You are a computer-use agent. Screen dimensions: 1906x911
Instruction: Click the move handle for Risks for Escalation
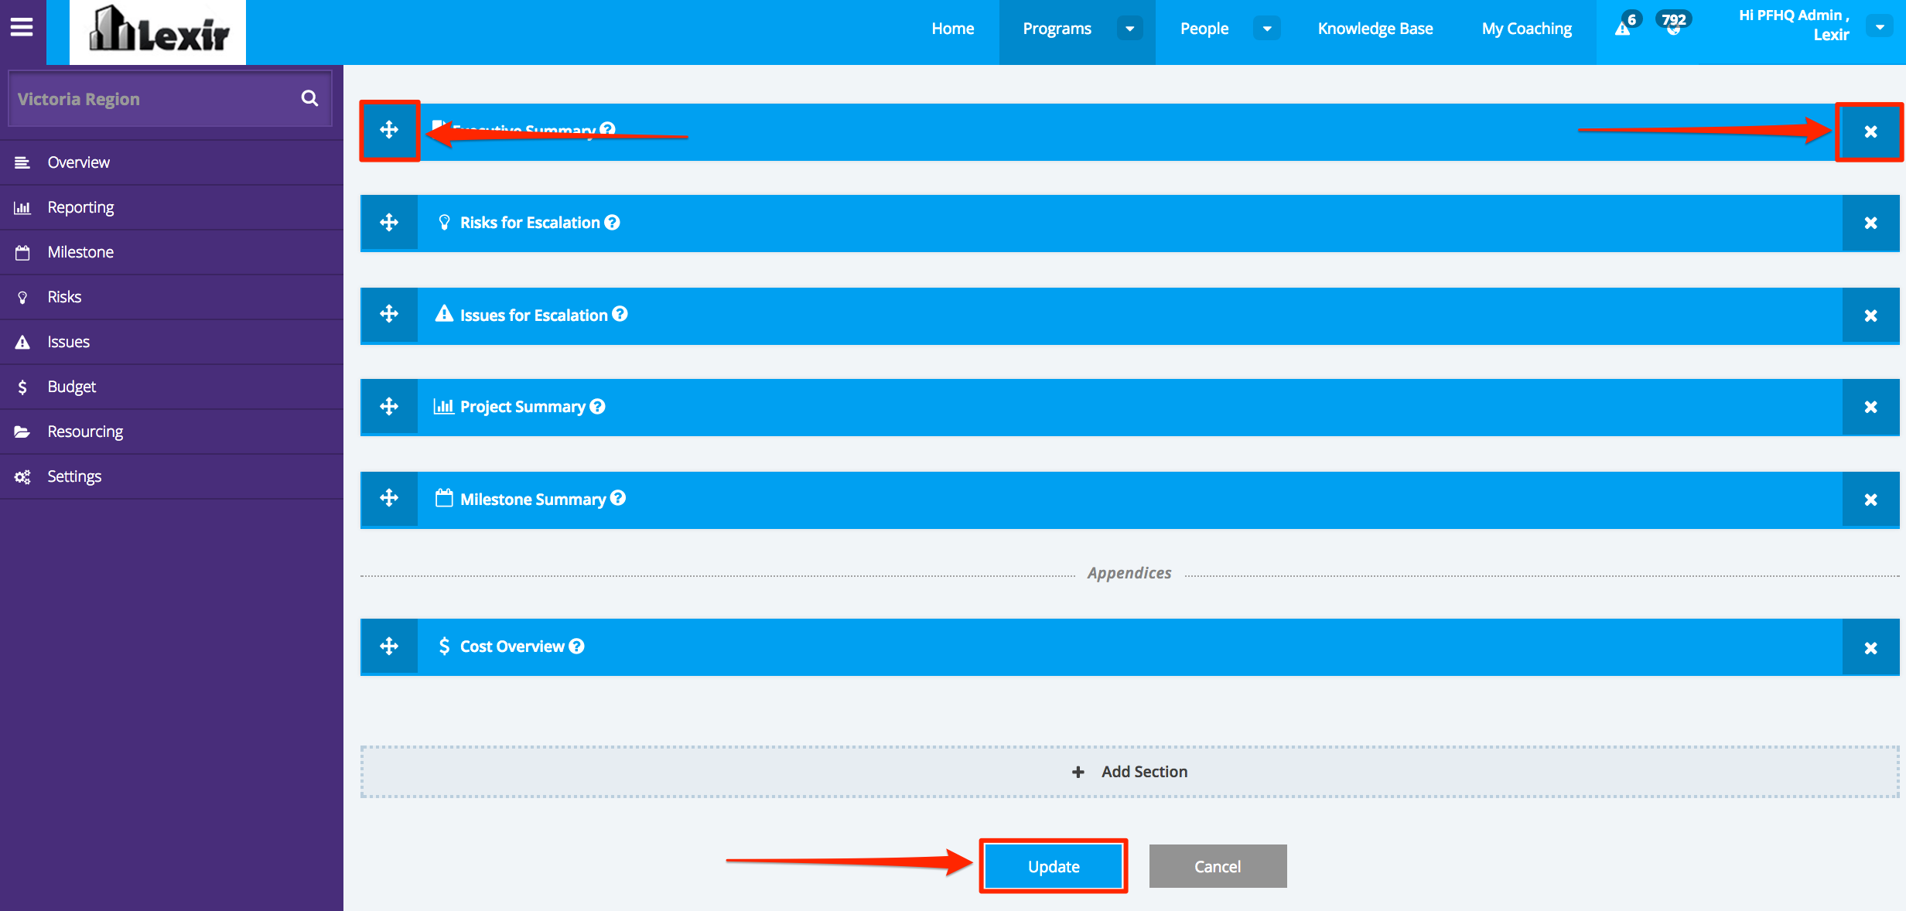click(x=389, y=223)
